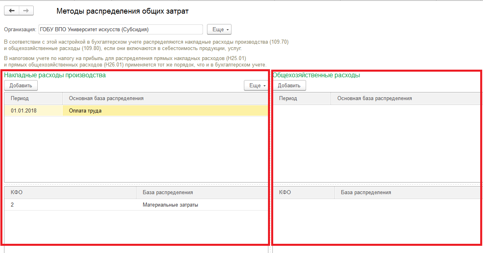Click Период header in Общехозяйственные расходы table
483x253 pixels.
[x=302, y=98]
